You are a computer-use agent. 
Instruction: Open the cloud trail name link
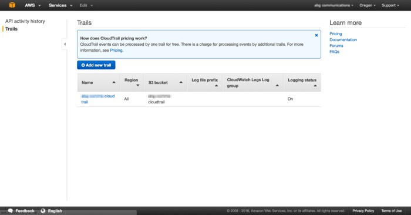tap(98, 99)
